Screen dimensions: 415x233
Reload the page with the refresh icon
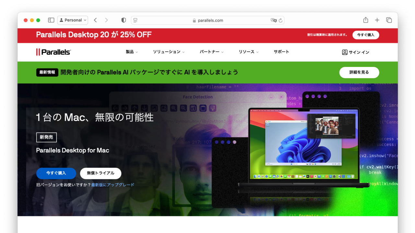click(281, 20)
